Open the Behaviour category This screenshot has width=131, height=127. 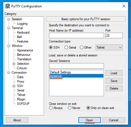[x=24, y=55]
